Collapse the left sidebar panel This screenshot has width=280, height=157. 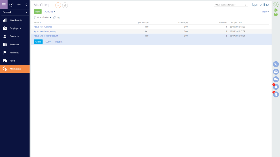pos(27,5)
